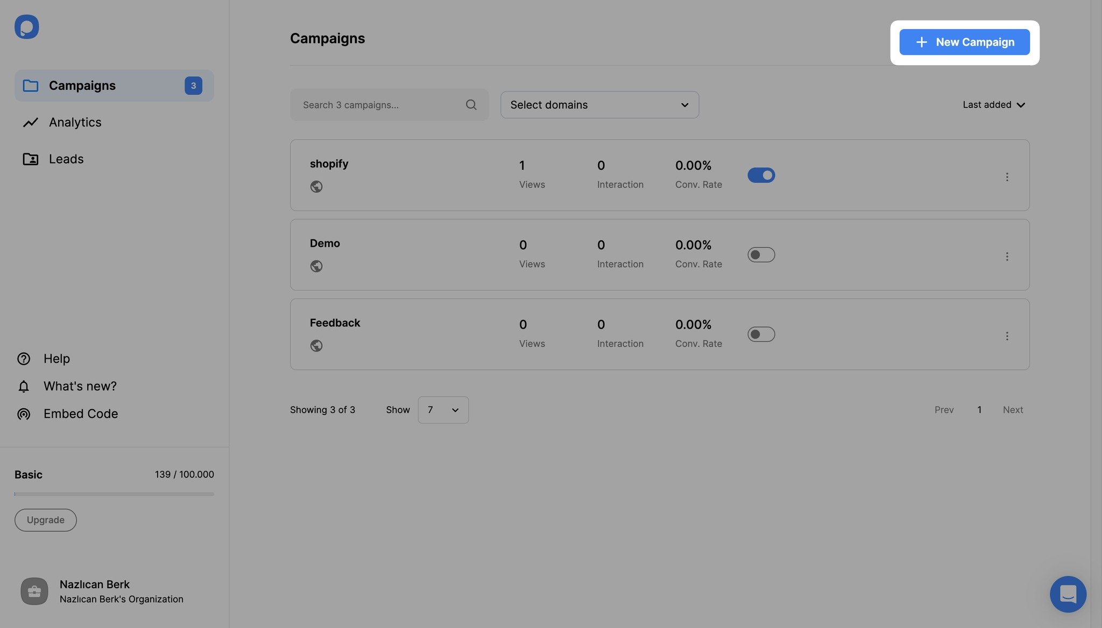Click the Showing 3 of 3 text
The image size is (1102, 628).
pyautogui.click(x=322, y=410)
